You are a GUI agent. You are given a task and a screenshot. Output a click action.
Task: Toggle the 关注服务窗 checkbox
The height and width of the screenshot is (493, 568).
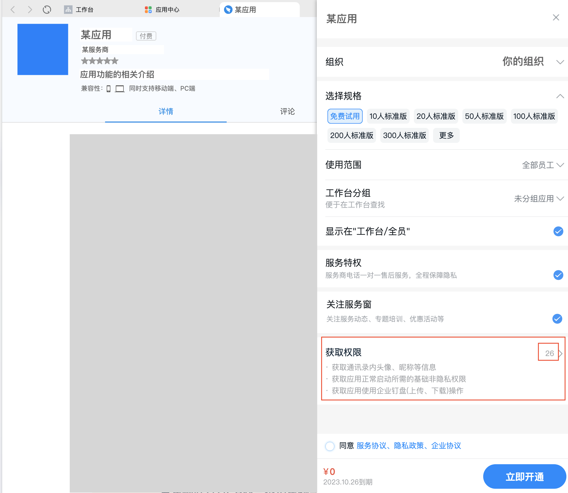557,318
